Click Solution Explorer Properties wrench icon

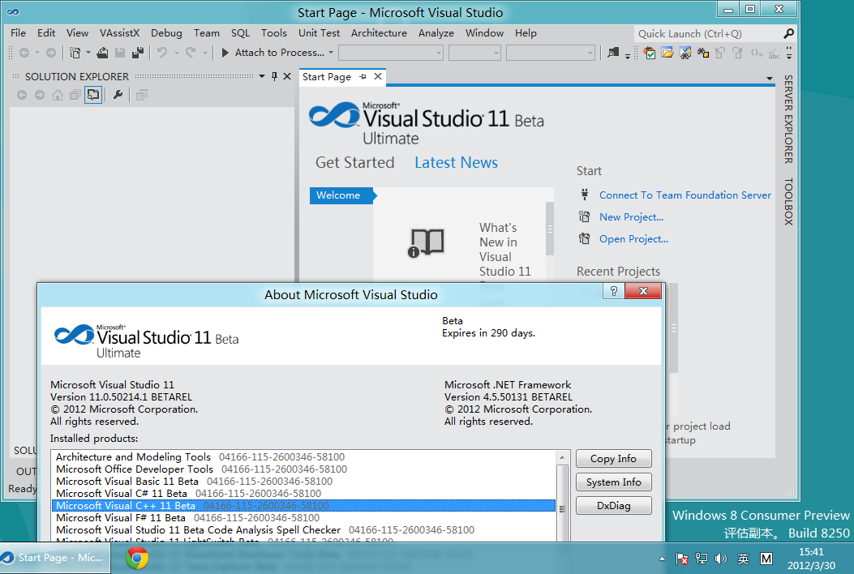tap(118, 95)
